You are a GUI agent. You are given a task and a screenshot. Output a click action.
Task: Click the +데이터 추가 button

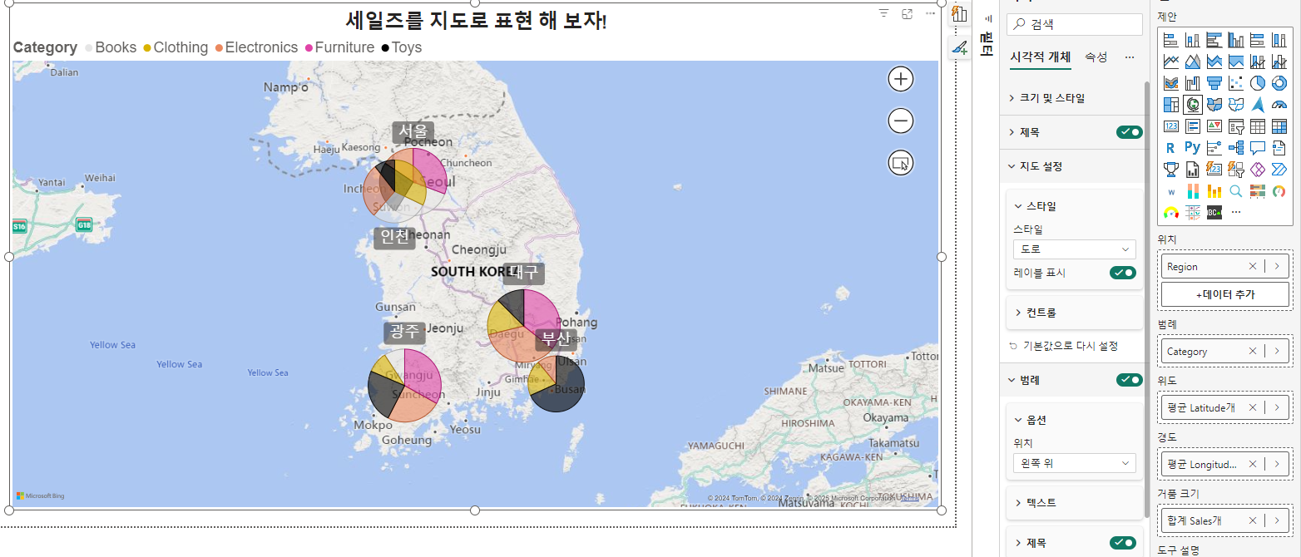(1225, 294)
